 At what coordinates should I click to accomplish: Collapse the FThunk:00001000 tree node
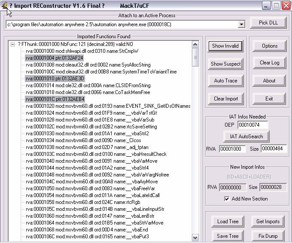12,44
